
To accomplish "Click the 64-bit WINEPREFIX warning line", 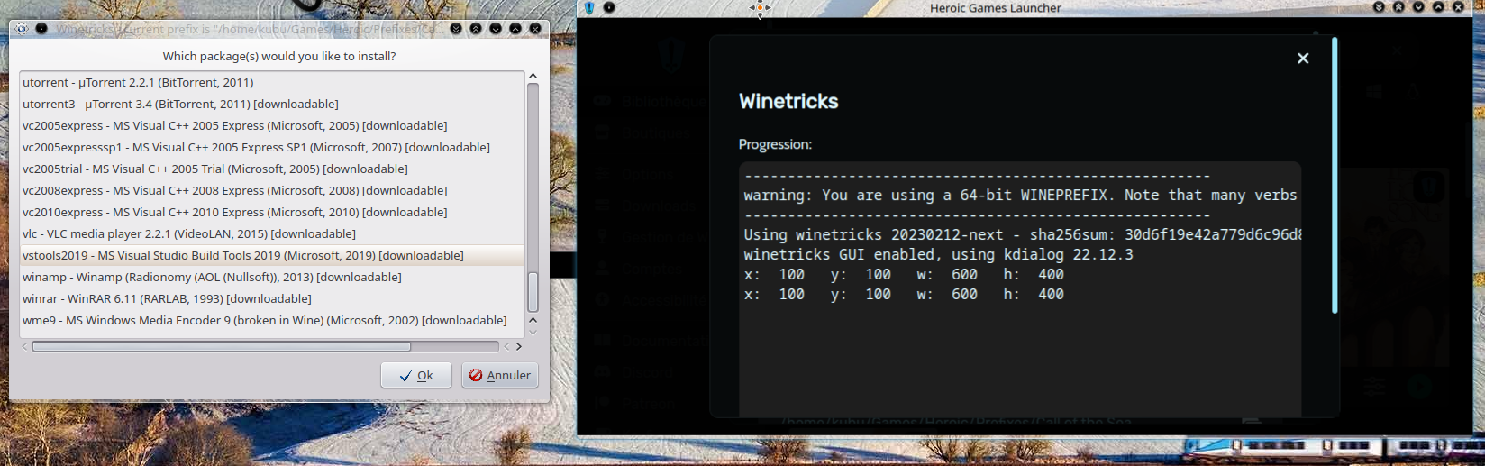I will (x=1020, y=196).
